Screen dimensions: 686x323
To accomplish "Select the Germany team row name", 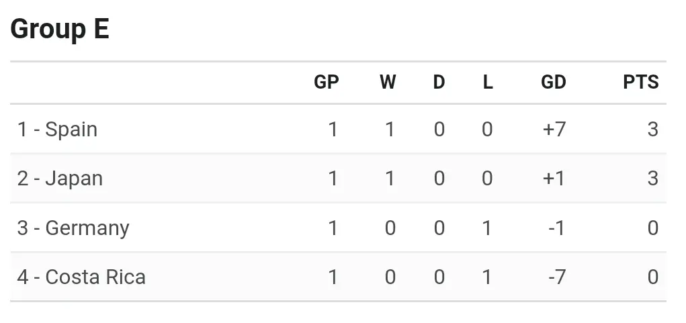I will [73, 228].
